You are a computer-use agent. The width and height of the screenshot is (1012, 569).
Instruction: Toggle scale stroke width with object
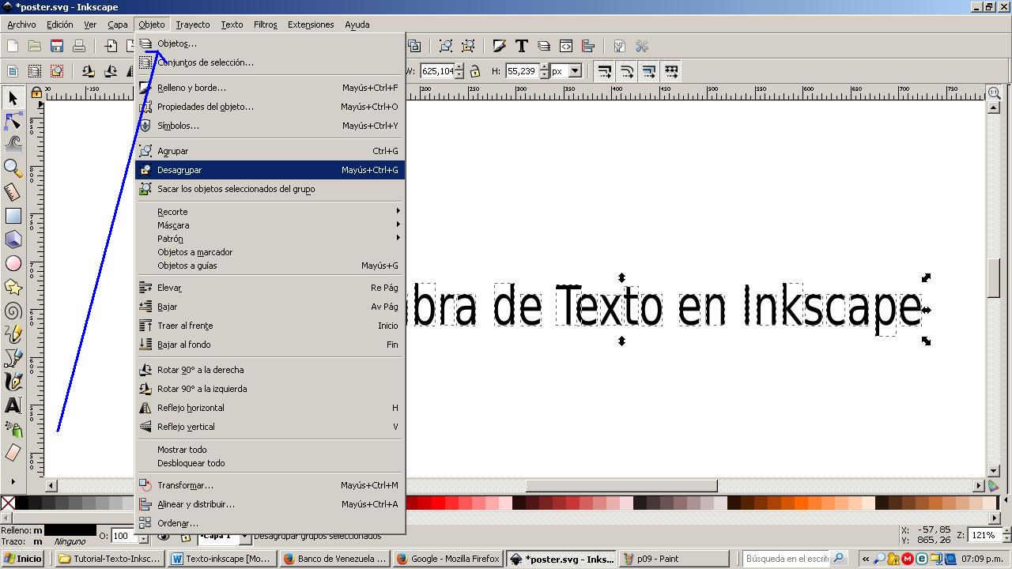604,71
